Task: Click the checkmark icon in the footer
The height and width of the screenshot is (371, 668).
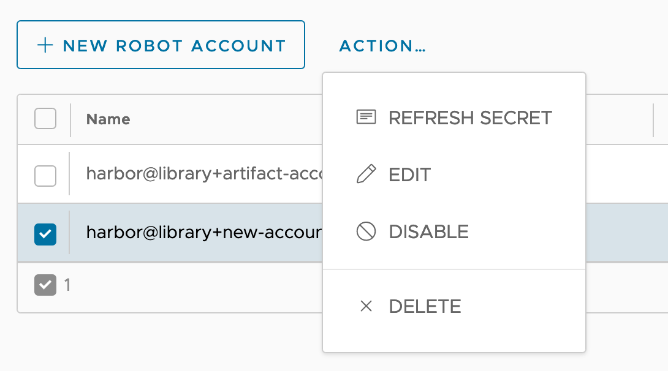Action: [45, 285]
